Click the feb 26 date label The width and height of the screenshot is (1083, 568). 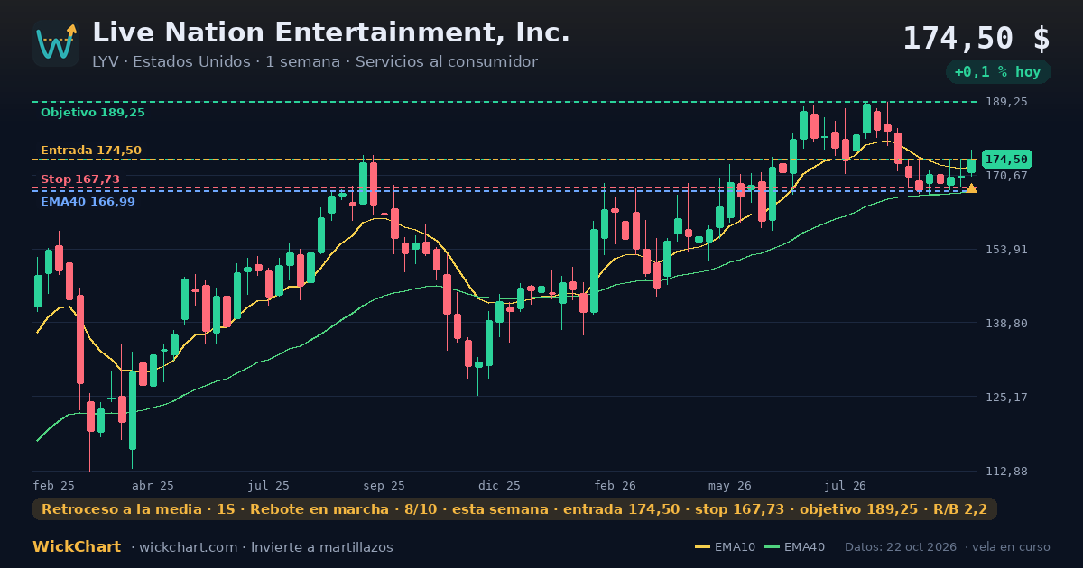pos(616,485)
